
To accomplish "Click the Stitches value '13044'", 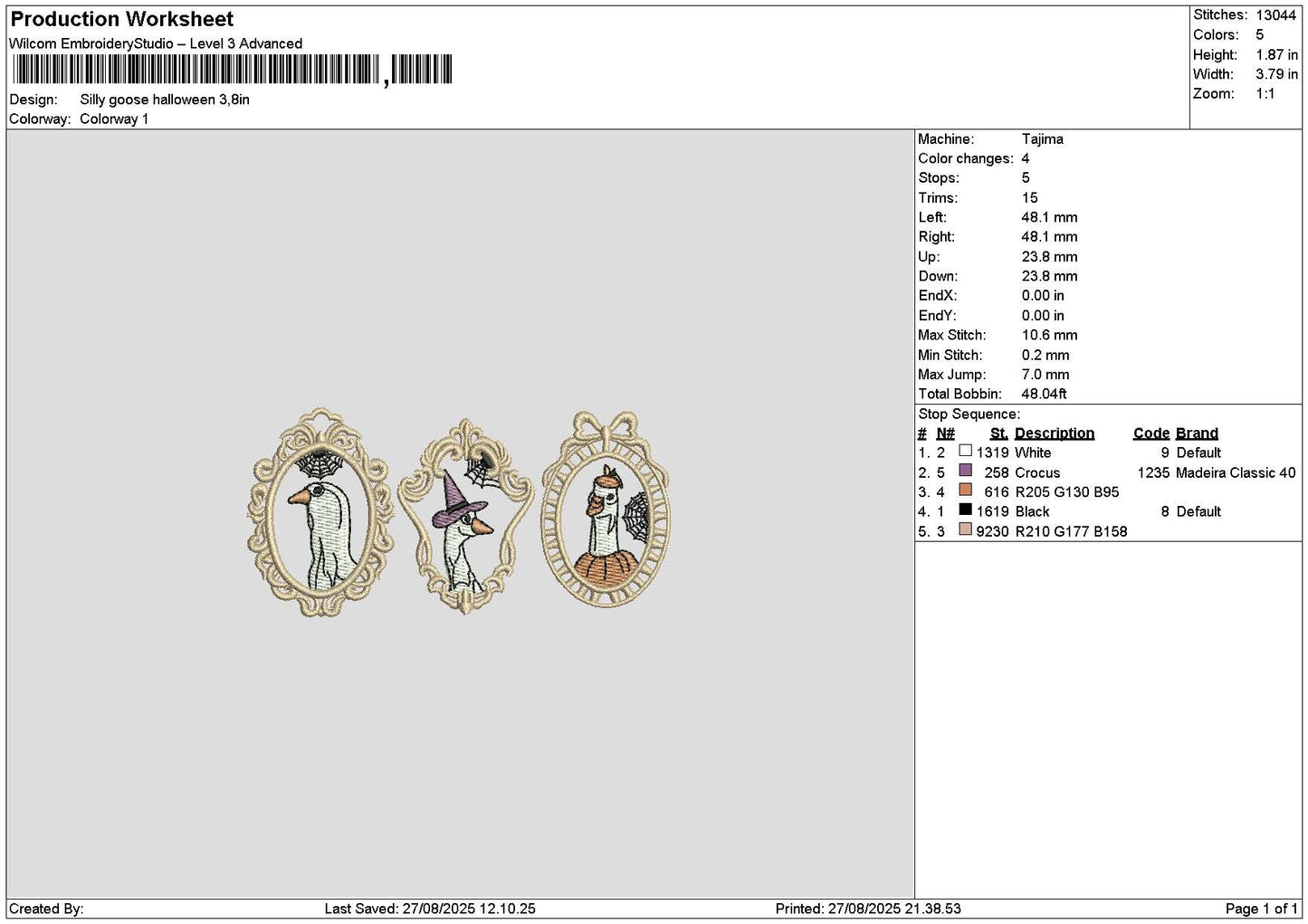I will (x=1275, y=15).
